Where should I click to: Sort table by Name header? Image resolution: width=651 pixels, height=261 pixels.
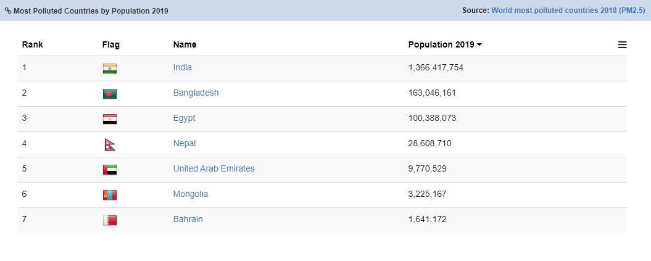[185, 44]
